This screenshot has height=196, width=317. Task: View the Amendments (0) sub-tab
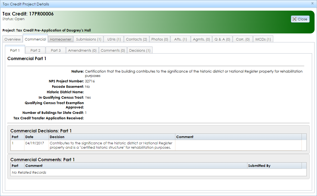click(82, 50)
